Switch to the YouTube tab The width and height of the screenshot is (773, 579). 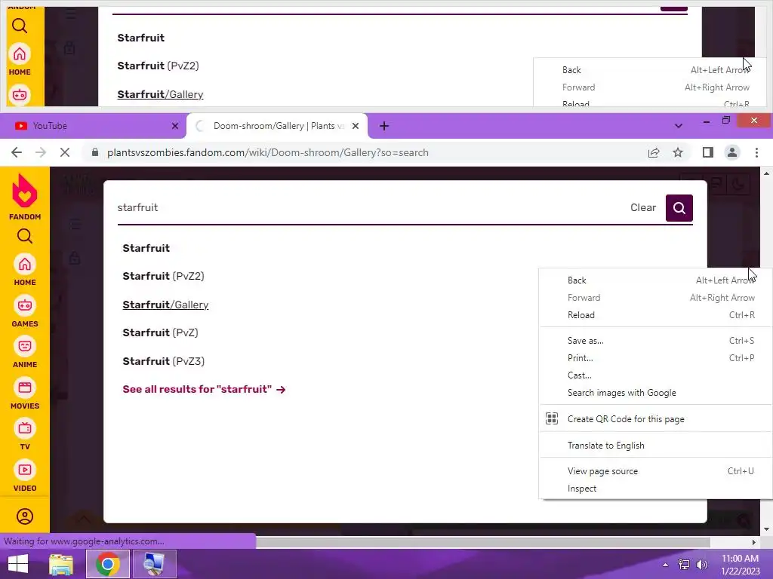pyautogui.click(x=94, y=126)
